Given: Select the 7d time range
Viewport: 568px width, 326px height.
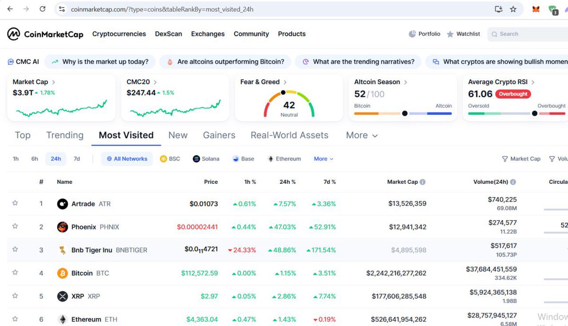Looking at the screenshot, I should coord(77,159).
